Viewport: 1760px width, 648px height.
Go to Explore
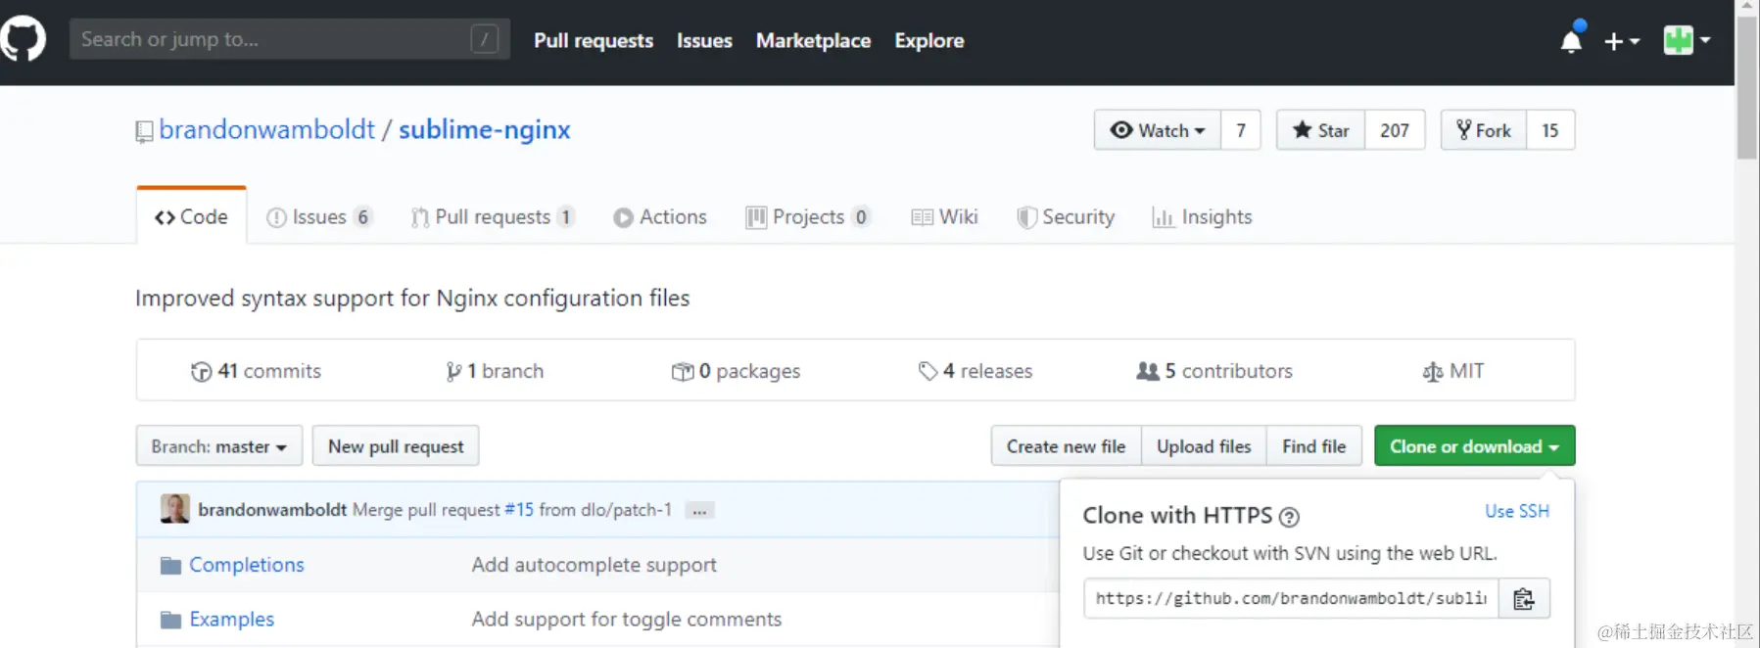coord(928,40)
